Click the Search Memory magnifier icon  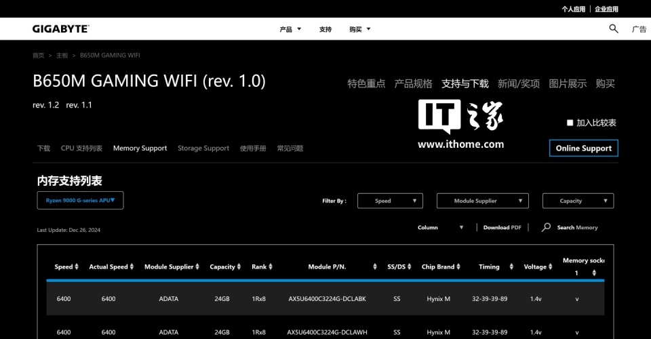[x=546, y=227]
